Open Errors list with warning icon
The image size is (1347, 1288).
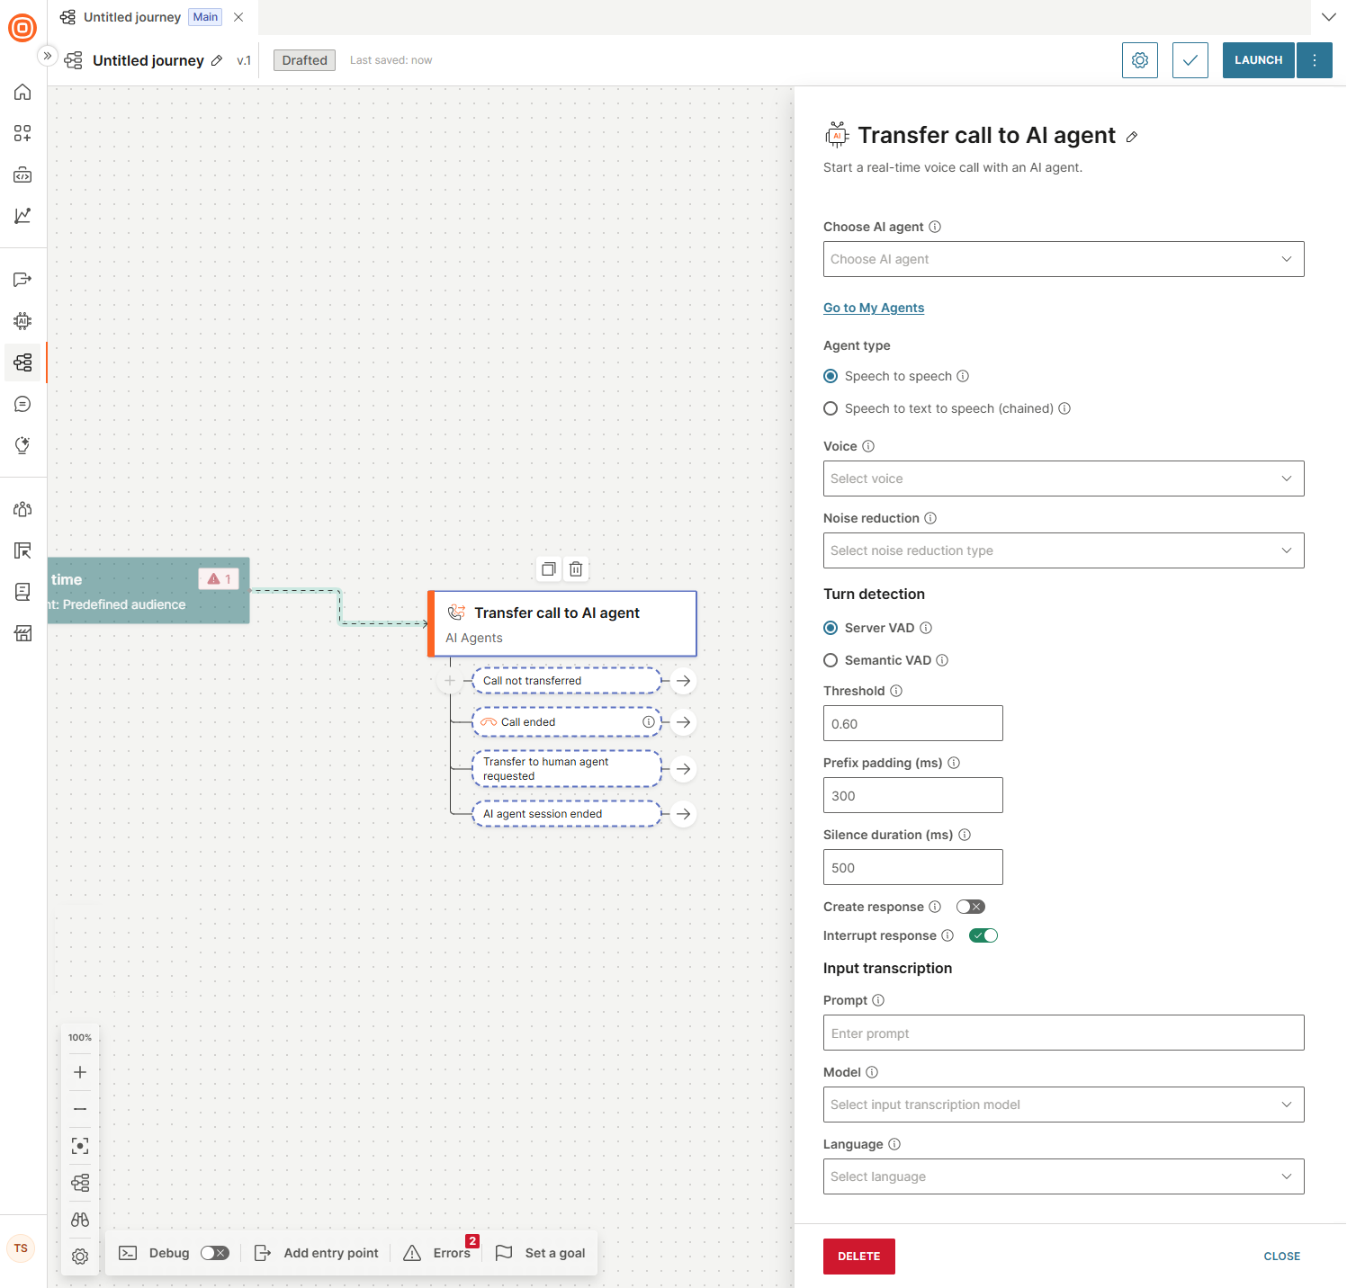click(437, 1253)
